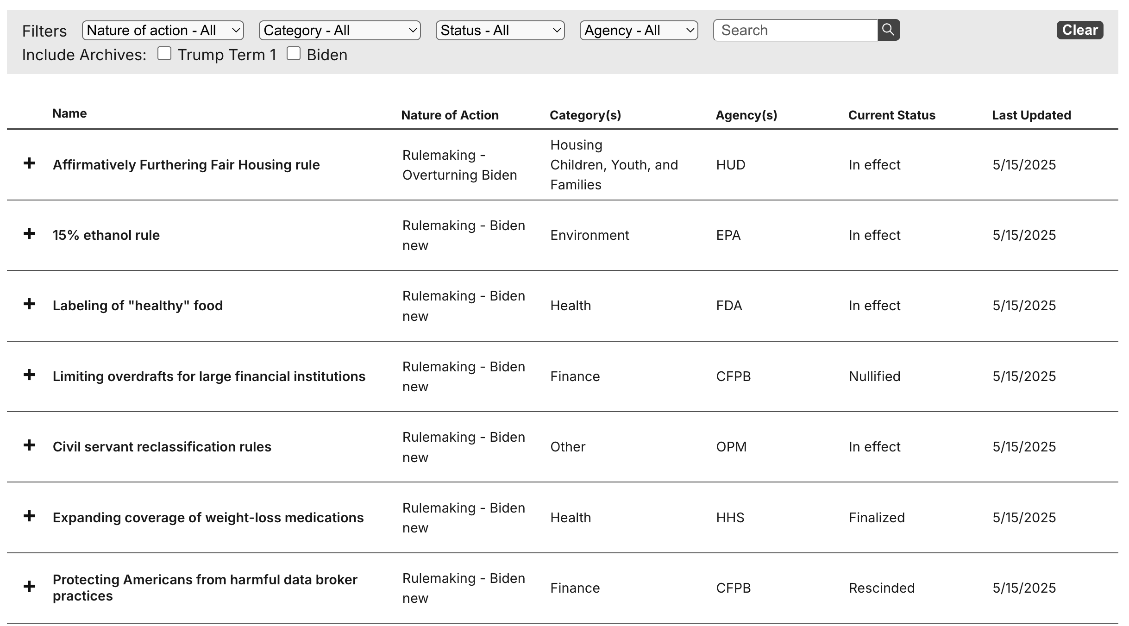Click the Environment category cell
This screenshot has width=1129, height=626.
590,235
